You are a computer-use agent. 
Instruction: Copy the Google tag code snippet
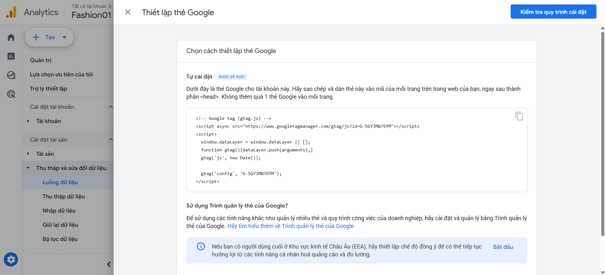pyautogui.click(x=519, y=116)
